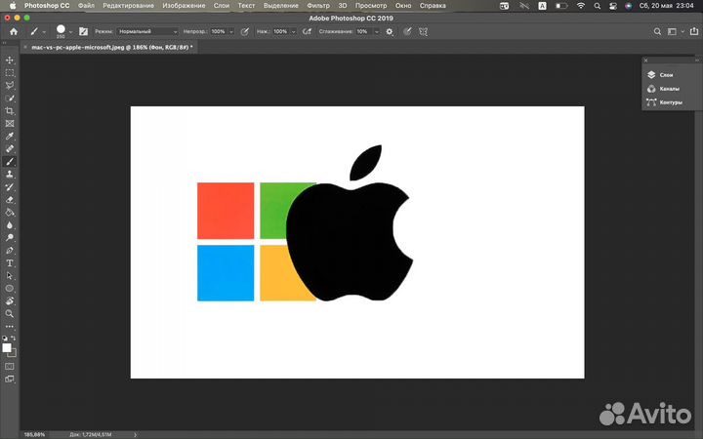Select the Dodge tool

(10, 237)
